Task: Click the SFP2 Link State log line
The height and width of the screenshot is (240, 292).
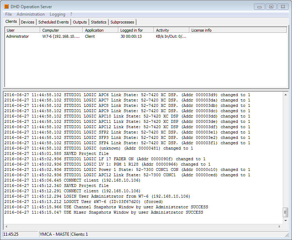Action: (127, 132)
